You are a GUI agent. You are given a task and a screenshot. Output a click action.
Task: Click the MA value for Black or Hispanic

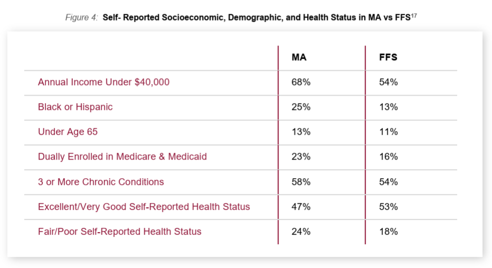point(301,107)
